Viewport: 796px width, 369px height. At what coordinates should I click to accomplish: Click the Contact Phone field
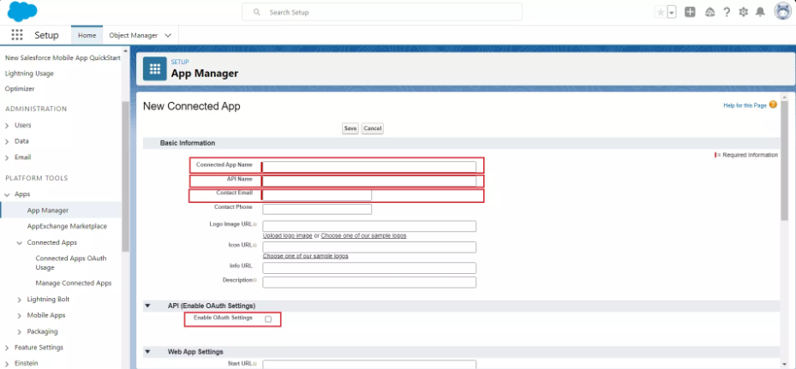pos(317,209)
